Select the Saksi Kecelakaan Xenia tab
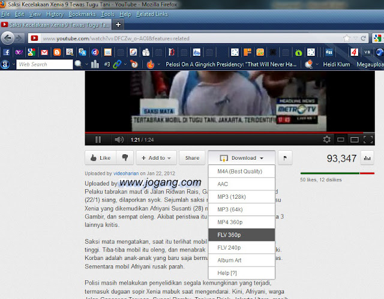This screenshot has height=299, width=384. [56, 25]
